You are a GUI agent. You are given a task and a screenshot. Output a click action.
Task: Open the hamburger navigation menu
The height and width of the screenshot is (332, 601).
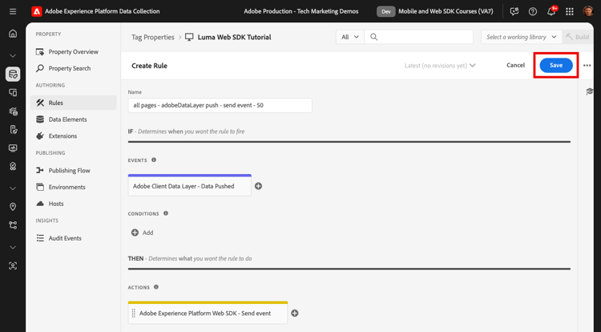click(13, 11)
